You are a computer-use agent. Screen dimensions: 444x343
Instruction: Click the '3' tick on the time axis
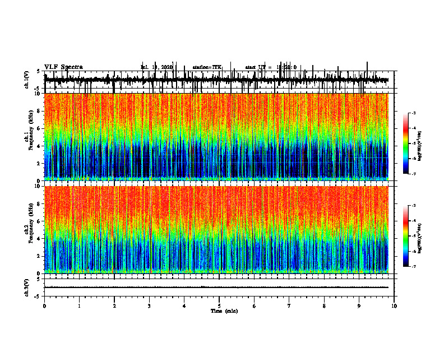click(149, 306)
